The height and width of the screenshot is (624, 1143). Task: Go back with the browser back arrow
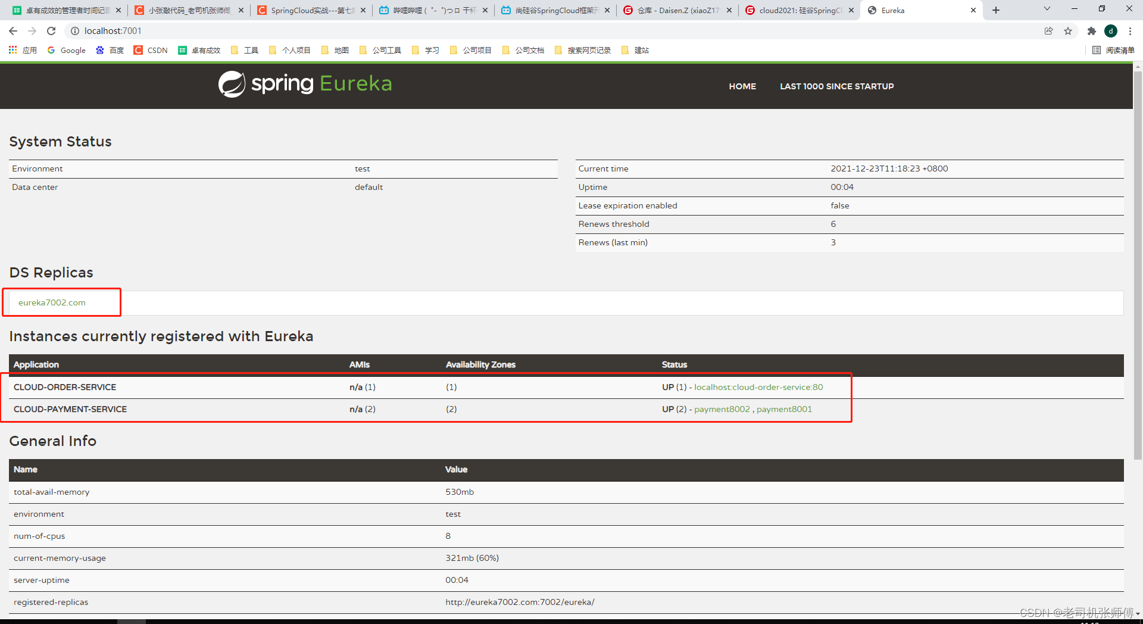pyautogui.click(x=13, y=31)
